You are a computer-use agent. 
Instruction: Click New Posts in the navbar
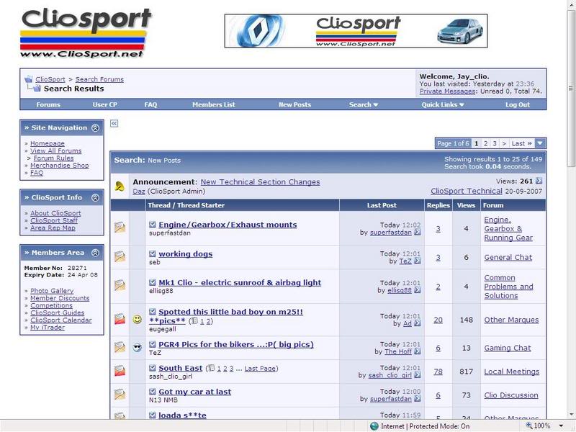(294, 104)
